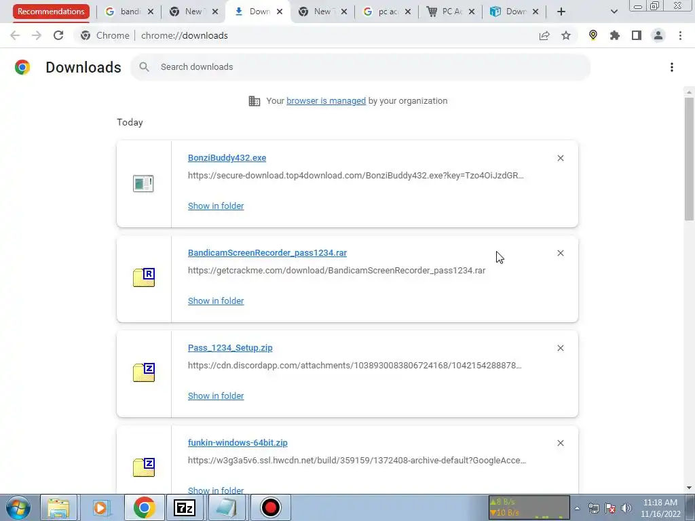This screenshot has width=695, height=521.
Task: Show BonziBuddy432.exe in folder
Action: [216, 206]
